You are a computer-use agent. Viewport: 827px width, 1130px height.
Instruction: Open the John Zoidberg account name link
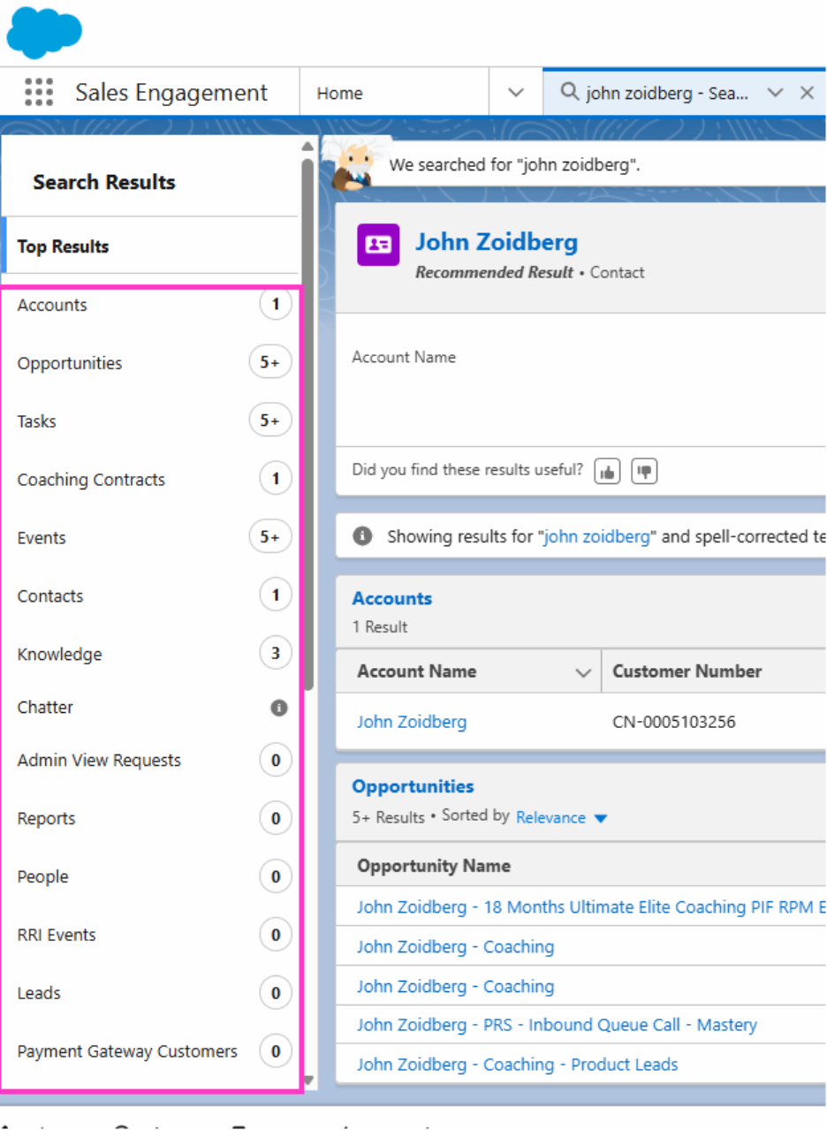click(412, 722)
